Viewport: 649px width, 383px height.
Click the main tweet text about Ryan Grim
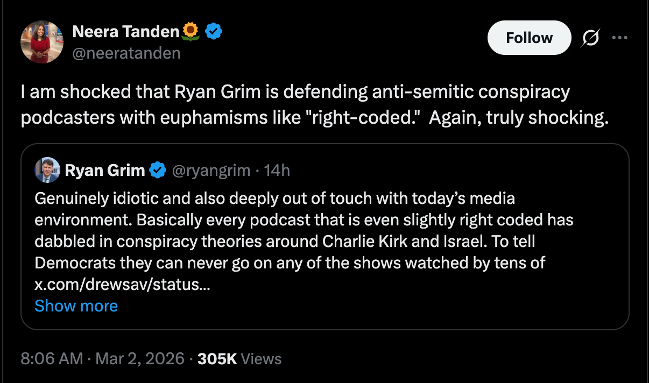[315, 104]
